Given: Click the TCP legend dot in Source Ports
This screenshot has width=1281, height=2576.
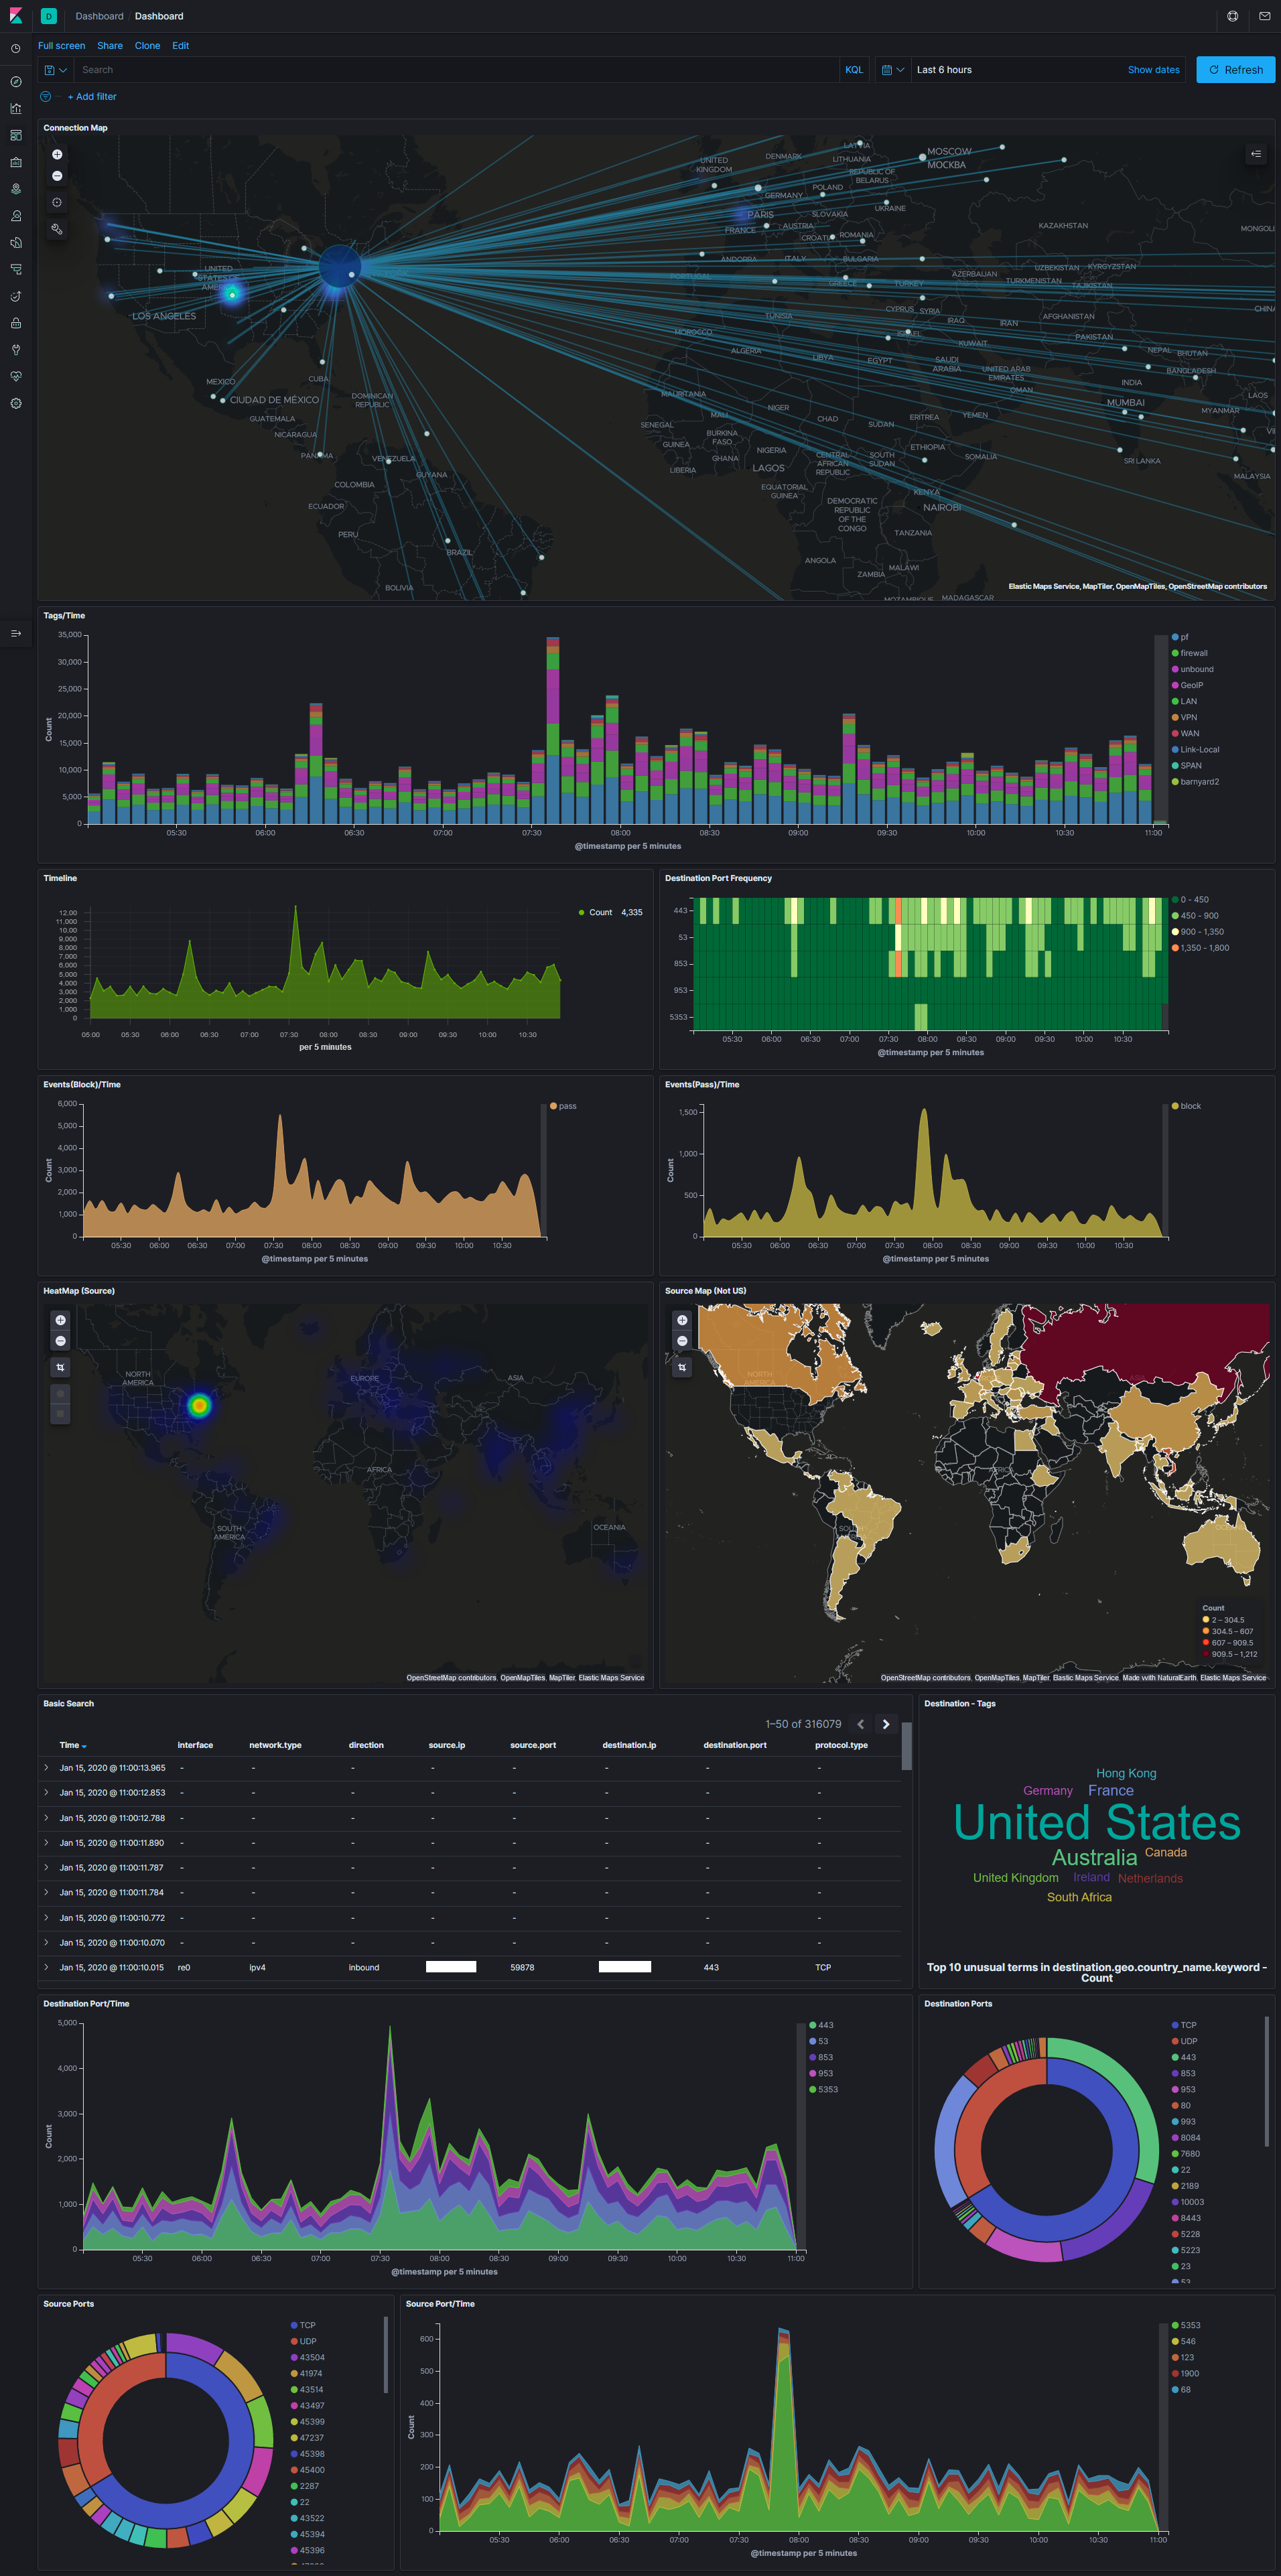Looking at the screenshot, I should click(294, 2325).
